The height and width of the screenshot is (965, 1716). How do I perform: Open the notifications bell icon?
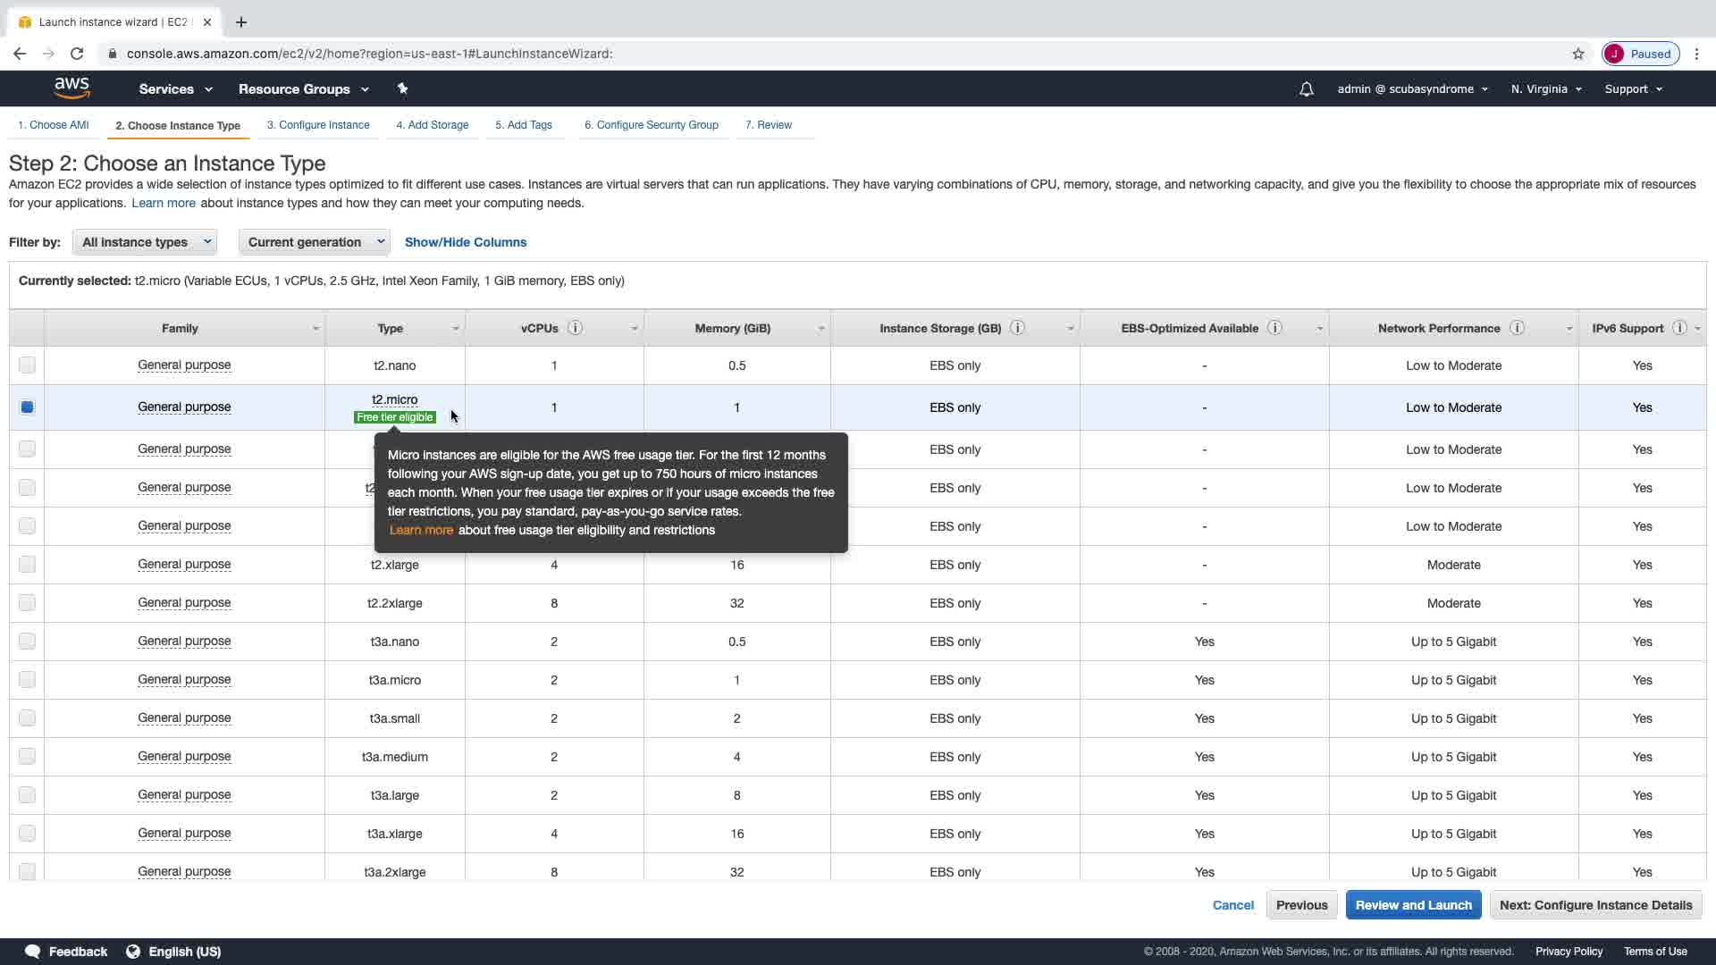[x=1306, y=89]
